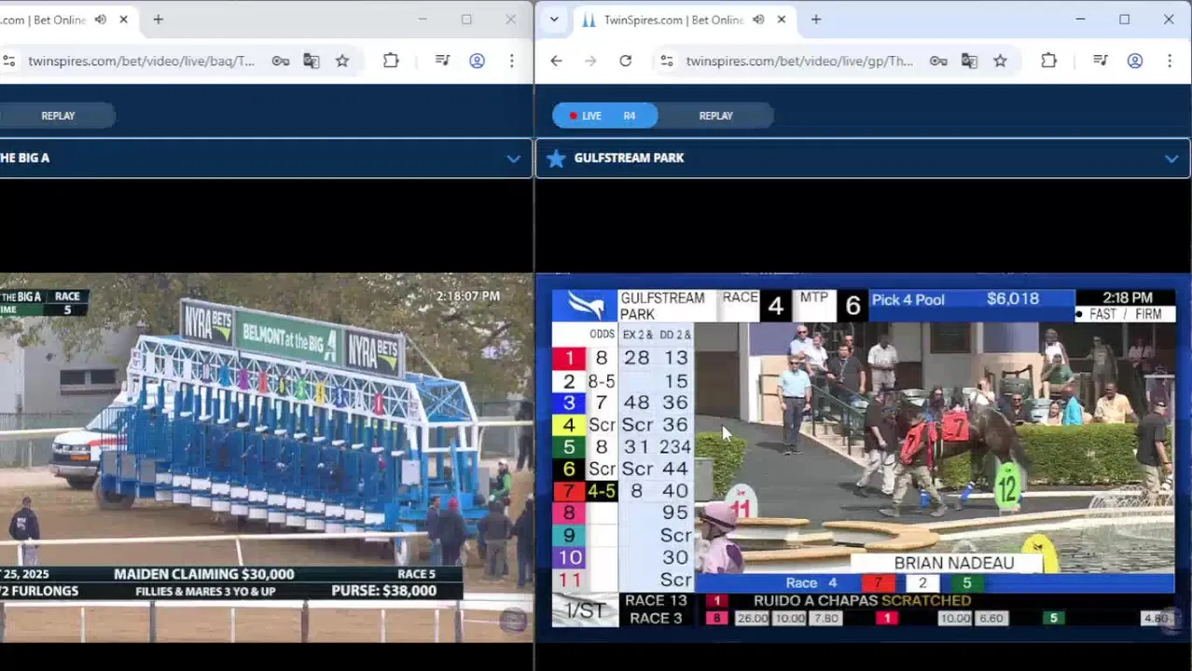Translate this page in left window

pyautogui.click(x=312, y=61)
